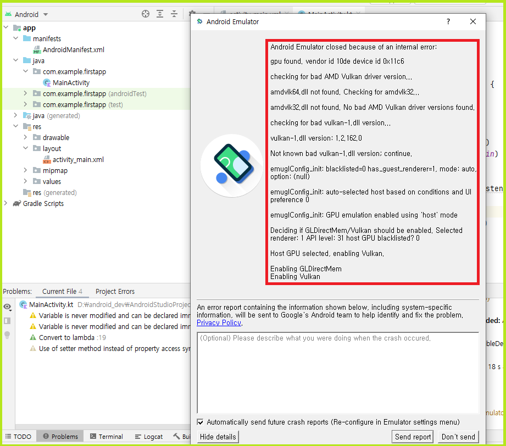Screen dimensions: 506x446
Task: Expand the java (generated) folder
Action: [x=15, y=115]
